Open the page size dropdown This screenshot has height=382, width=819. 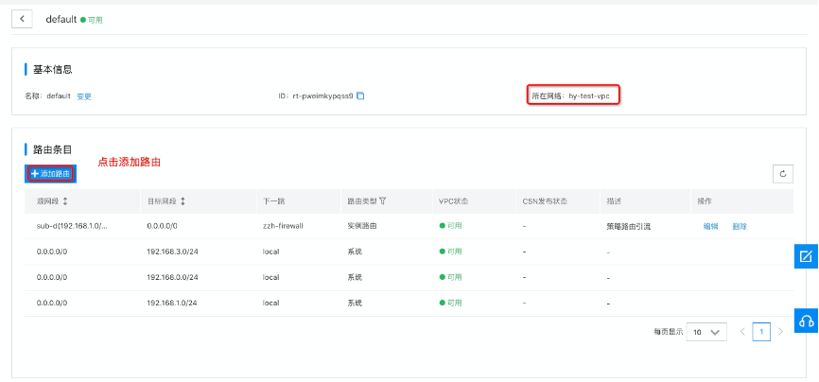click(706, 332)
